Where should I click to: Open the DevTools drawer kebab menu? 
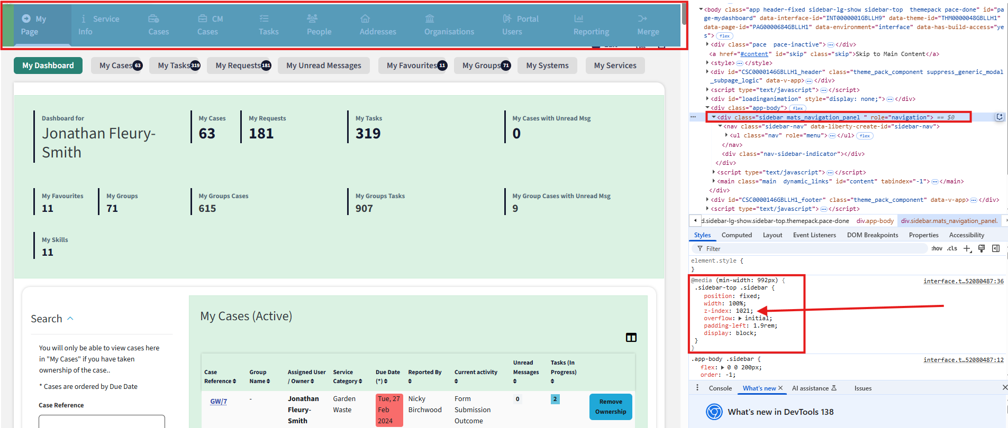coord(697,388)
